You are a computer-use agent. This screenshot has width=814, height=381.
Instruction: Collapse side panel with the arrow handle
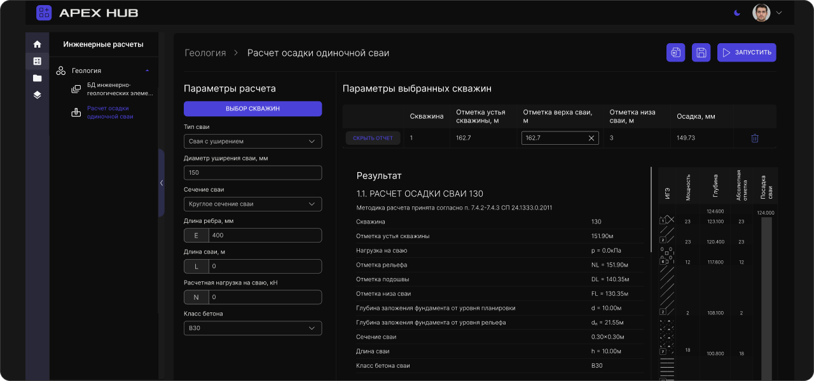pos(162,183)
